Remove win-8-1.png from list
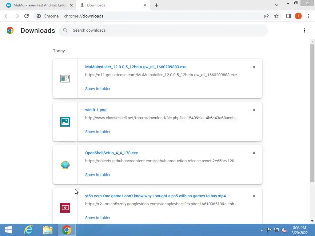Image resolution: width=315 pixels, height=236 pixels. coord(254,110)
